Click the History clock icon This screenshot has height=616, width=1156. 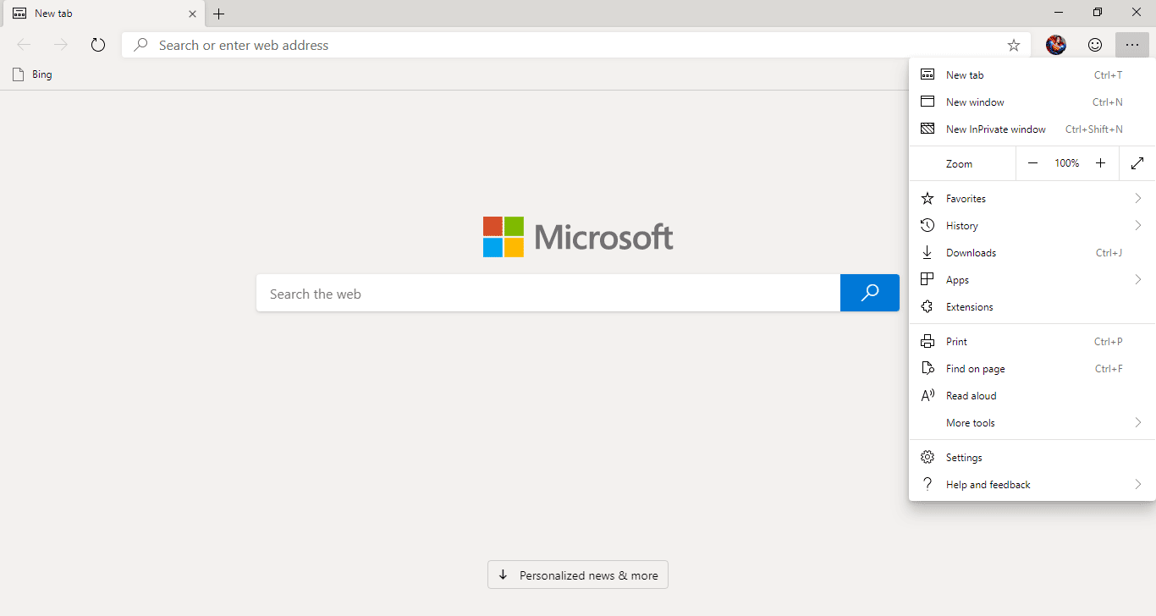[928, 225]
